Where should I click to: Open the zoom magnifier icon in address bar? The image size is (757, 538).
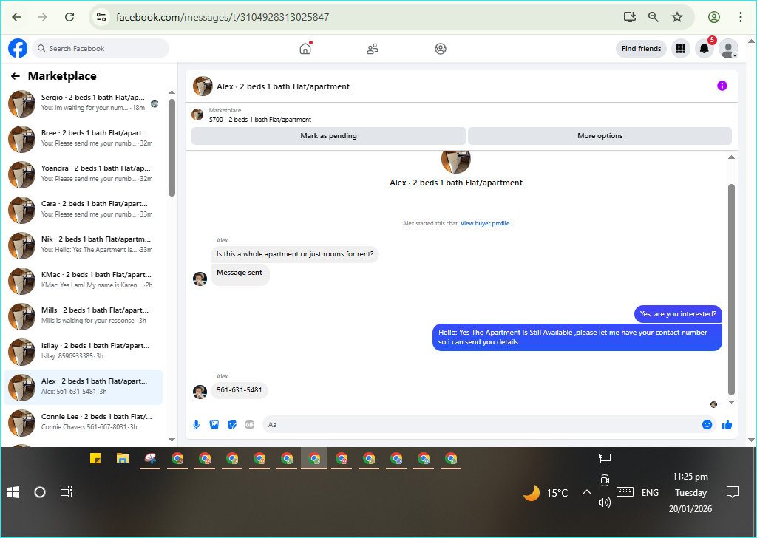point(654,17)
